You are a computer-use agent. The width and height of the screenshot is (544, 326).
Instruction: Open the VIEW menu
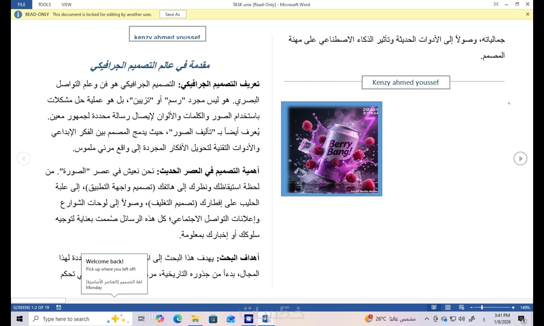click(x=66, y=5)
